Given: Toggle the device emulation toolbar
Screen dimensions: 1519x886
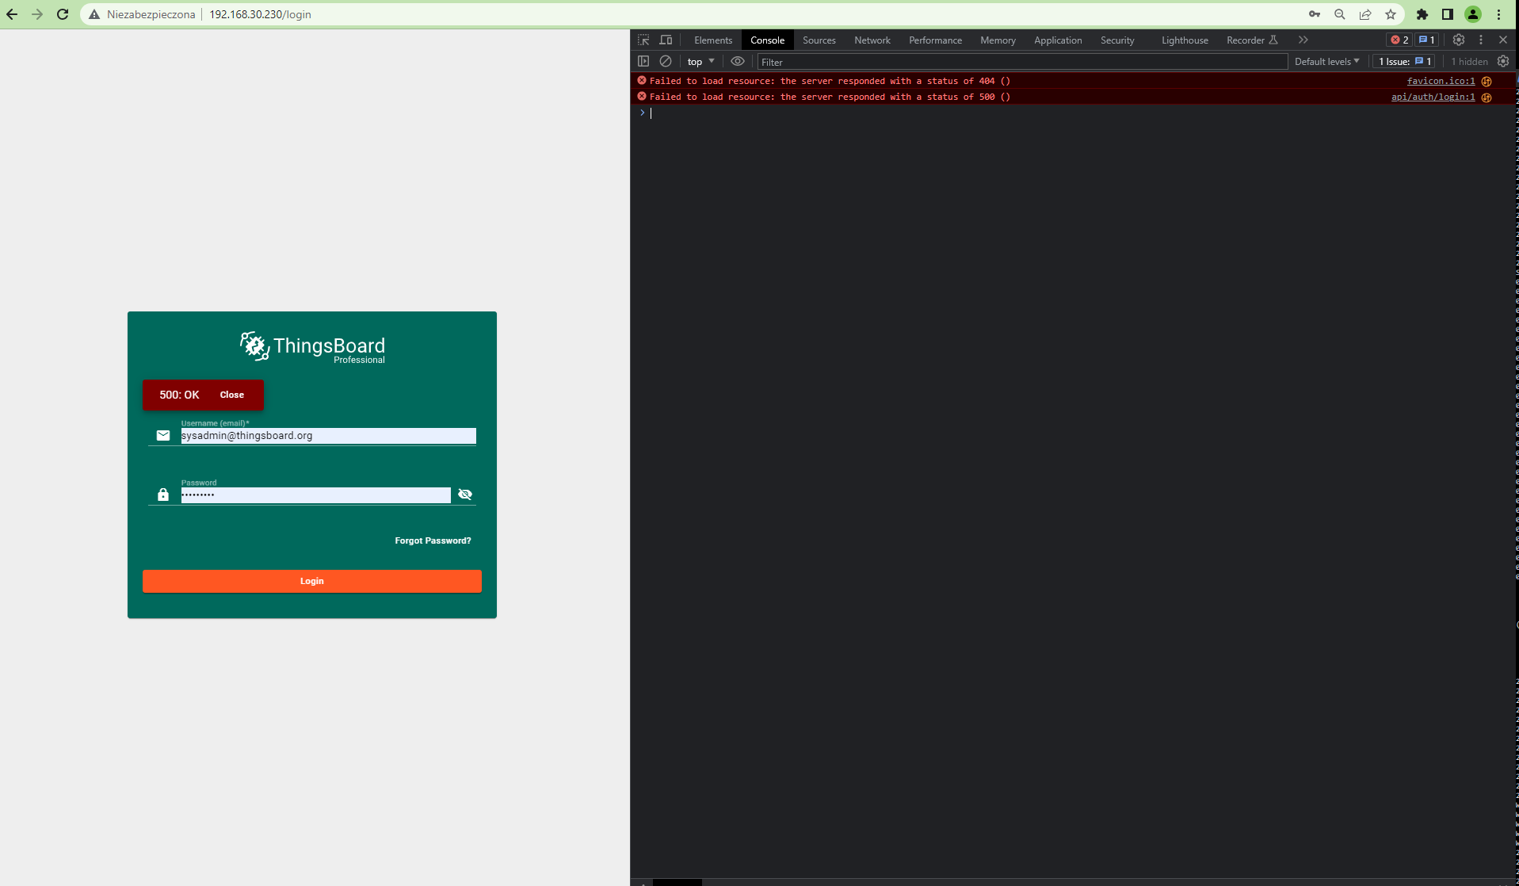Looking at the screenshot, I should click(x=666, y=40).
